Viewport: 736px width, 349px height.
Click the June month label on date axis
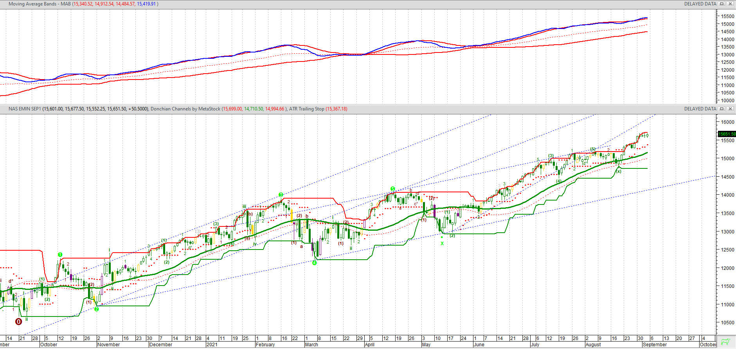click(x=479, y=345)
